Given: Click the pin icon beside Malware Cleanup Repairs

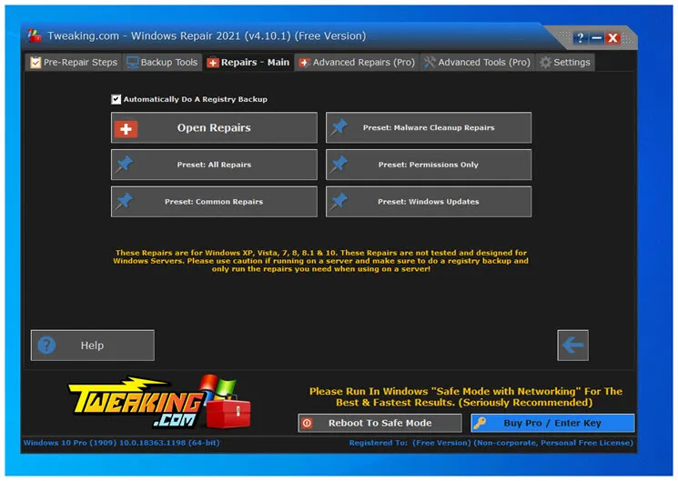Looking at the screenshot, I should pos(339,127).
